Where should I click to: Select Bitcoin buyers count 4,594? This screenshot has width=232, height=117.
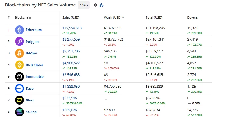tap(192, 51)
